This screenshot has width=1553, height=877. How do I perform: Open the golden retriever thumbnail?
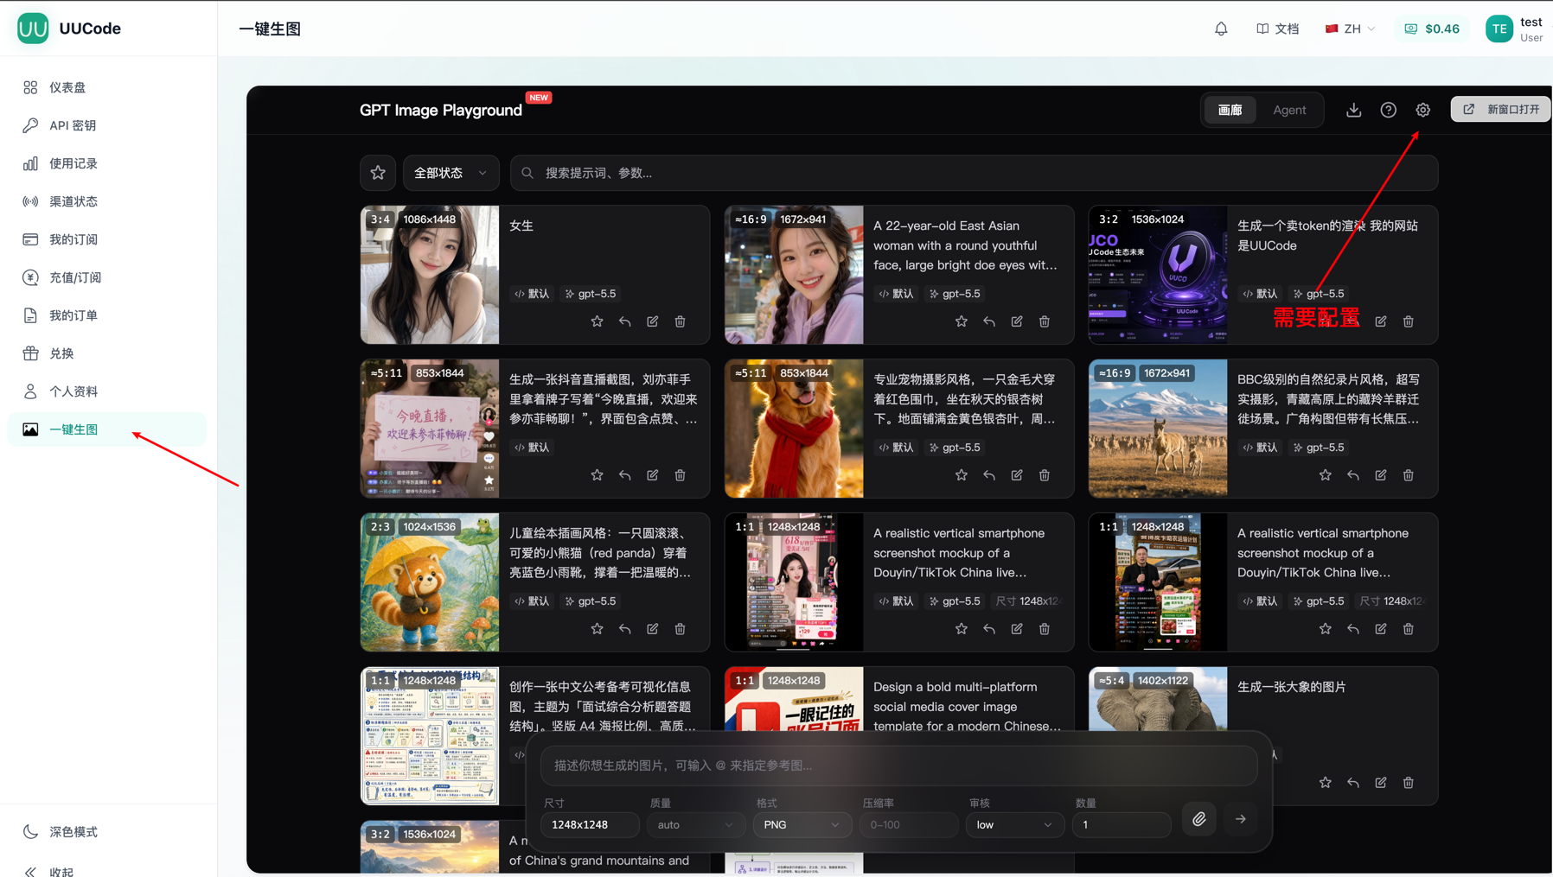coord(794,429)
